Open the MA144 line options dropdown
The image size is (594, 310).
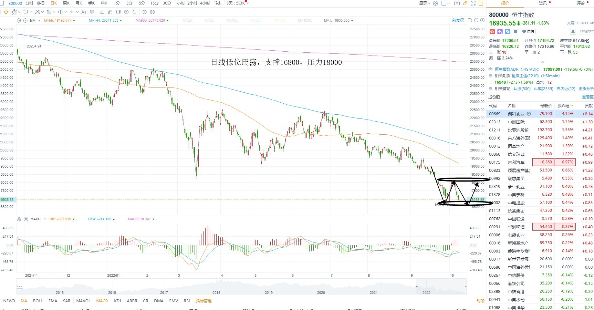click(121, 20)
